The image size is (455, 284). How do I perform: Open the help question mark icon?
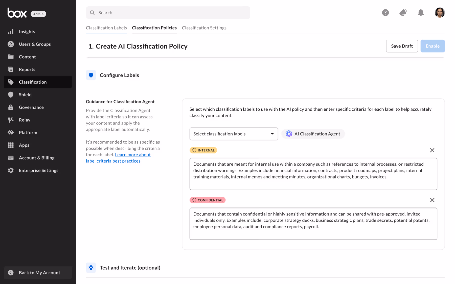point(385,13)
